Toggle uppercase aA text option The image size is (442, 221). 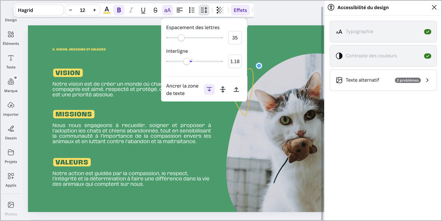pos(167,10)
